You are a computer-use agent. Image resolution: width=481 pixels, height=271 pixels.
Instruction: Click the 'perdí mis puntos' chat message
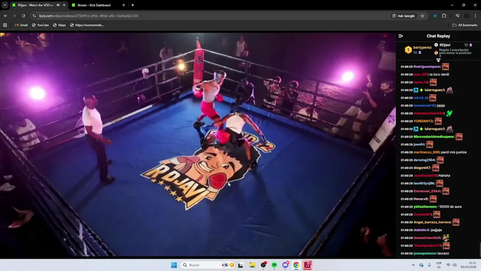coord(454,152)
